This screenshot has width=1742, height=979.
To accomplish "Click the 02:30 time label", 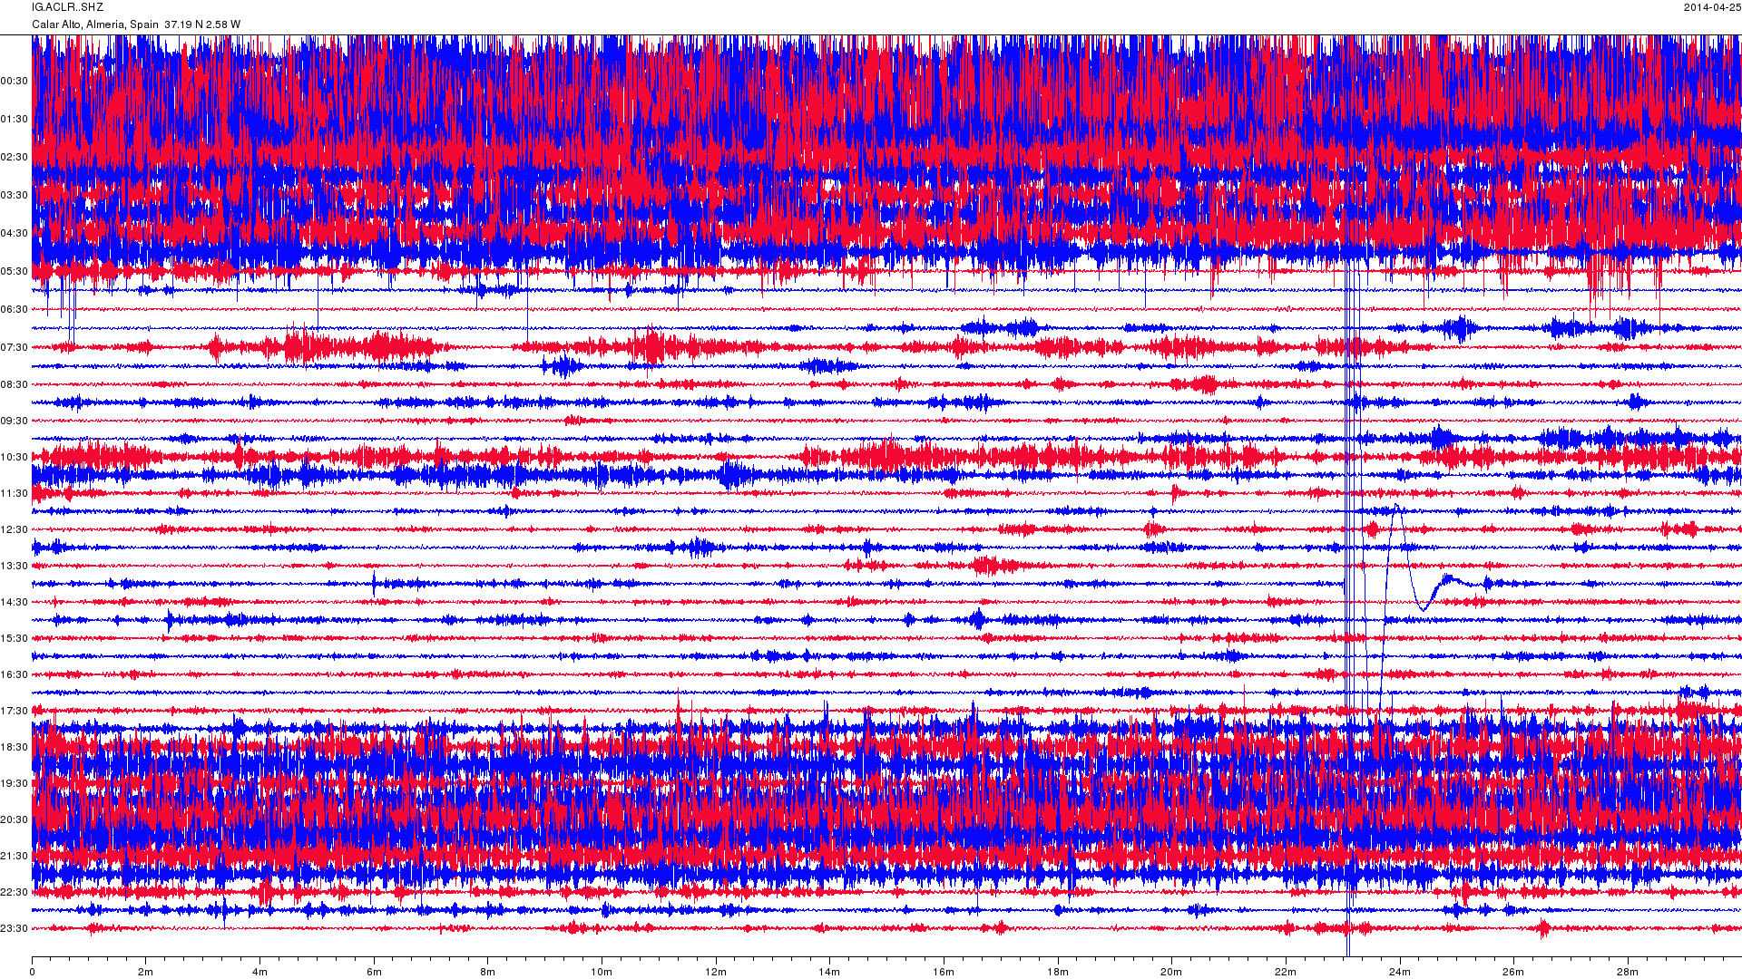I will [x=14, y=158].
